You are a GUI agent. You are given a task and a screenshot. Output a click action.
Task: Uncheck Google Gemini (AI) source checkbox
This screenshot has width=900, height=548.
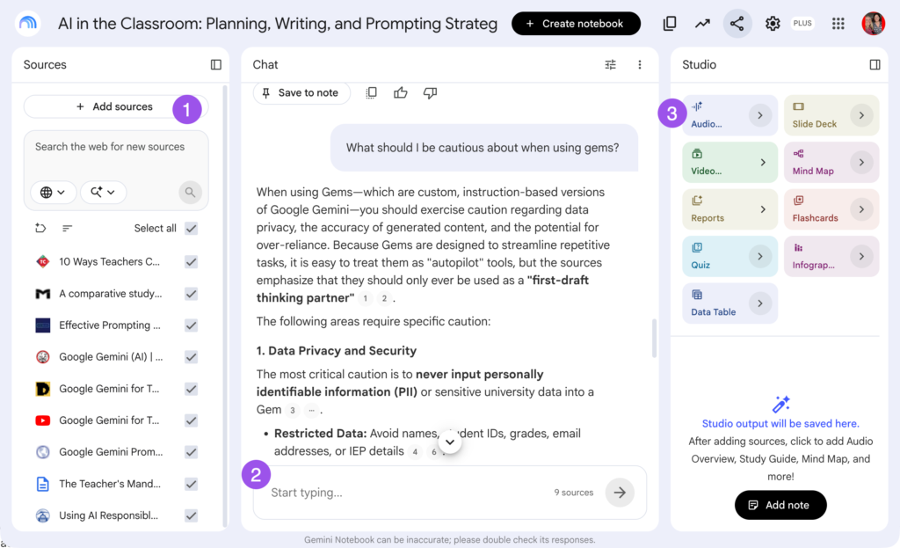(191, 357)
